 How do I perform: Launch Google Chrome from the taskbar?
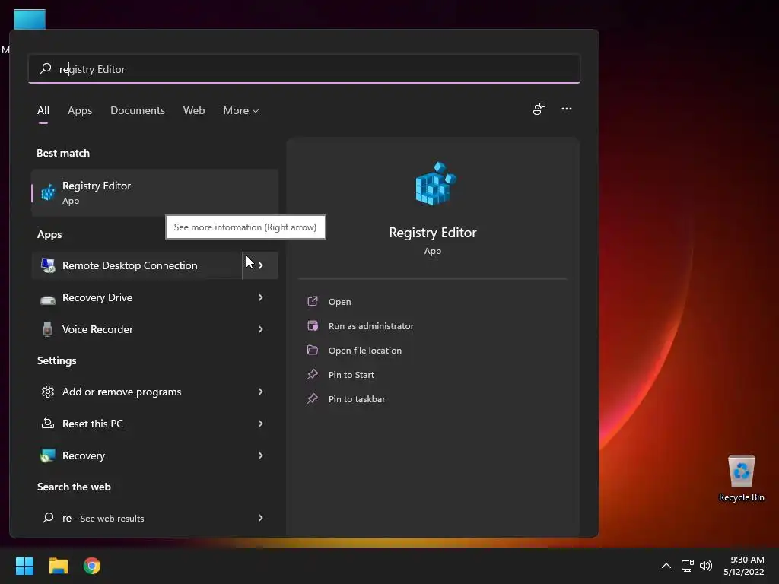point(92,566)
